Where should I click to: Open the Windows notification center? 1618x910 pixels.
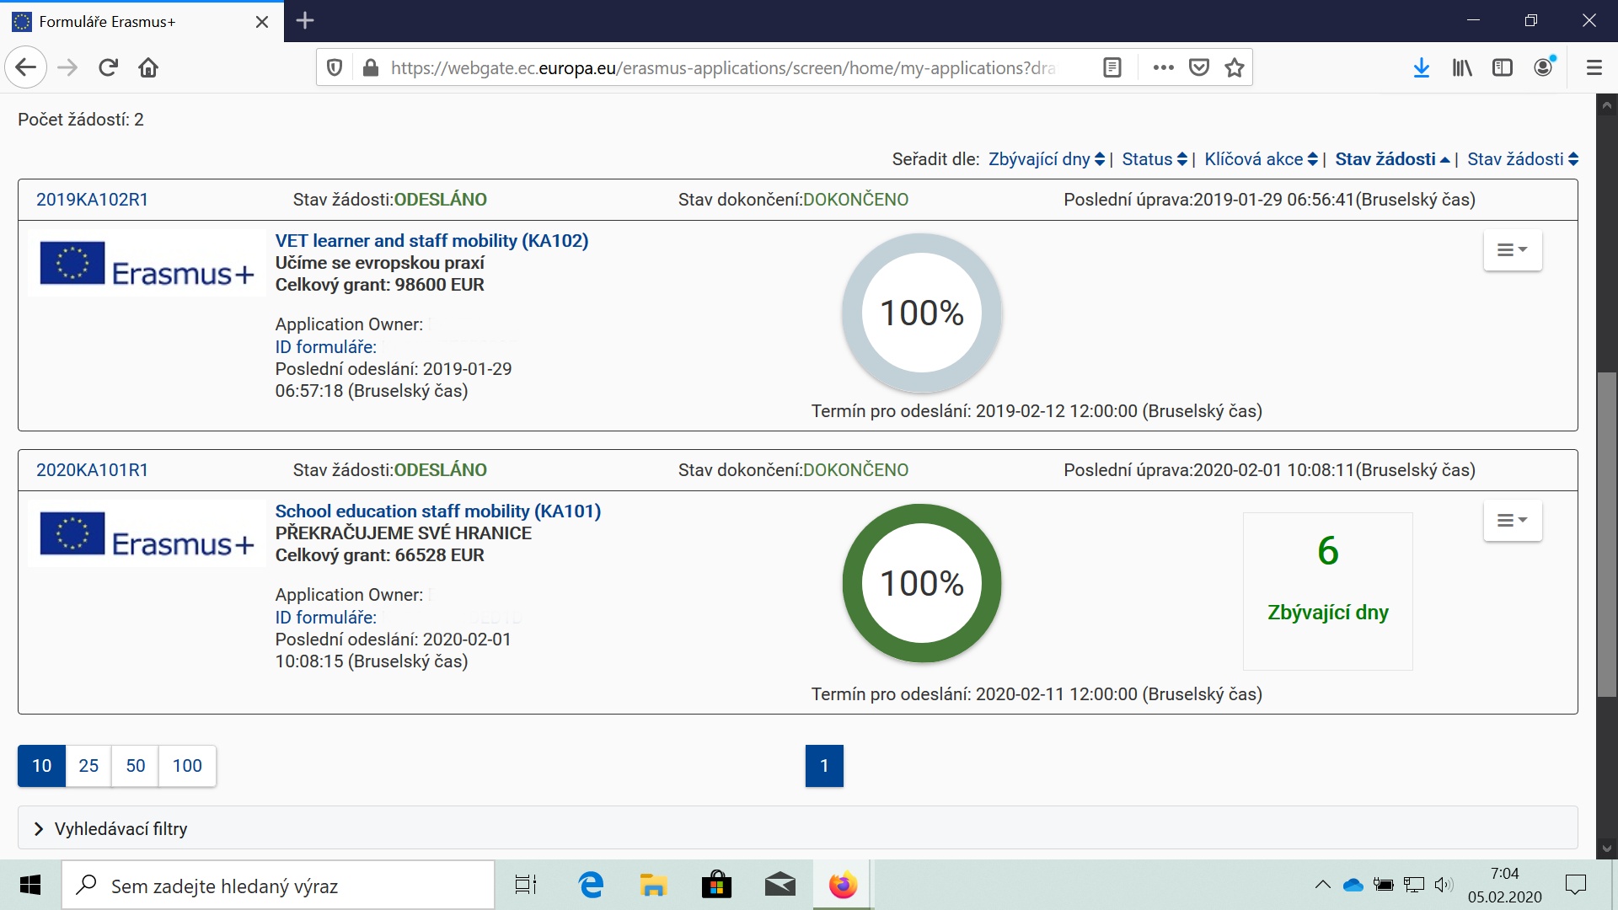1575,885
